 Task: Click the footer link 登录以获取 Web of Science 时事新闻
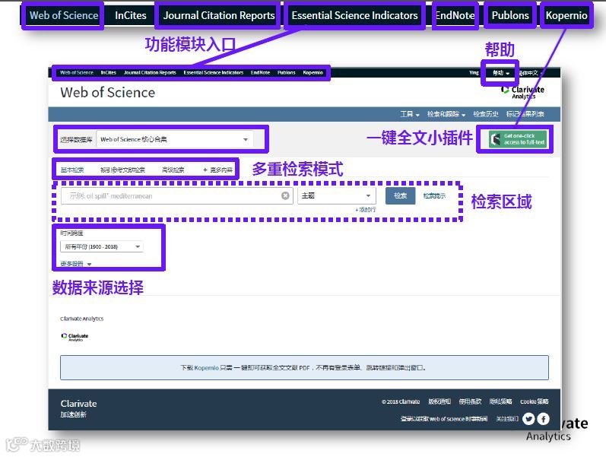[x=444, y=419]
